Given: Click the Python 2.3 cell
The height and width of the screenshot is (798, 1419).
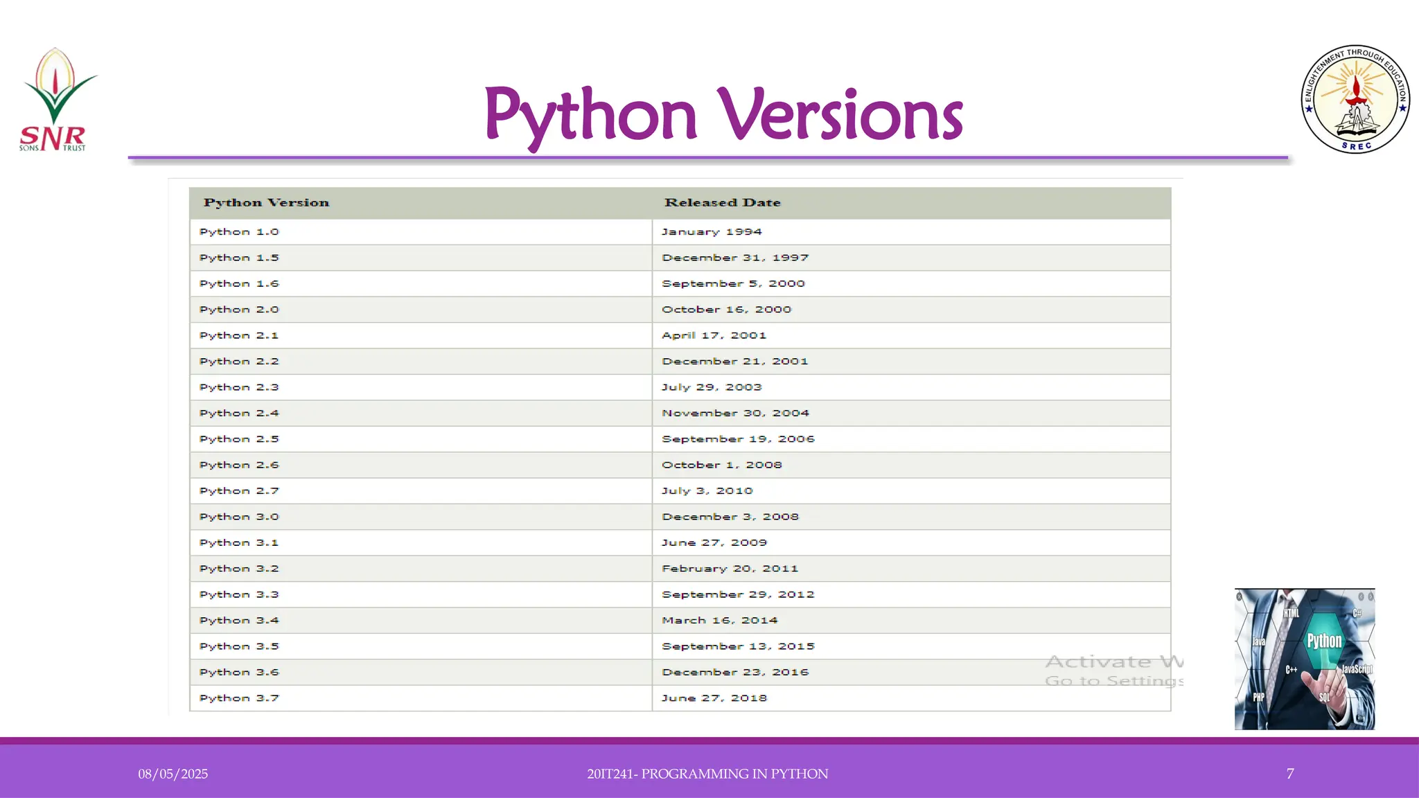Looking at the screenshot, I should (x=421, y=387).
